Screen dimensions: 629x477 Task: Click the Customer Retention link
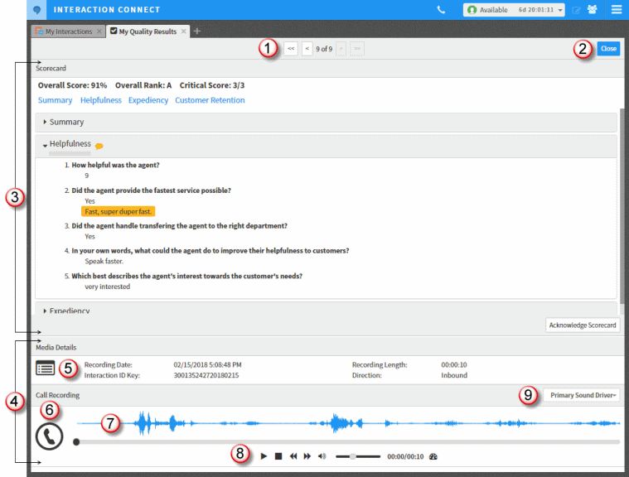point(210,100)
